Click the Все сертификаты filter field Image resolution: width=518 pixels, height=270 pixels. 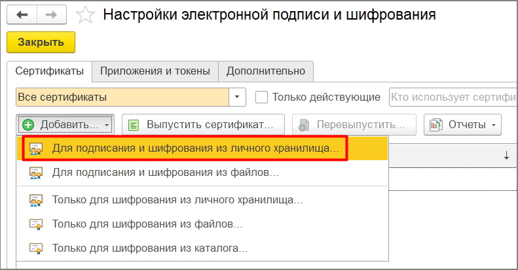pyautogui.click(x=122, y=97)
